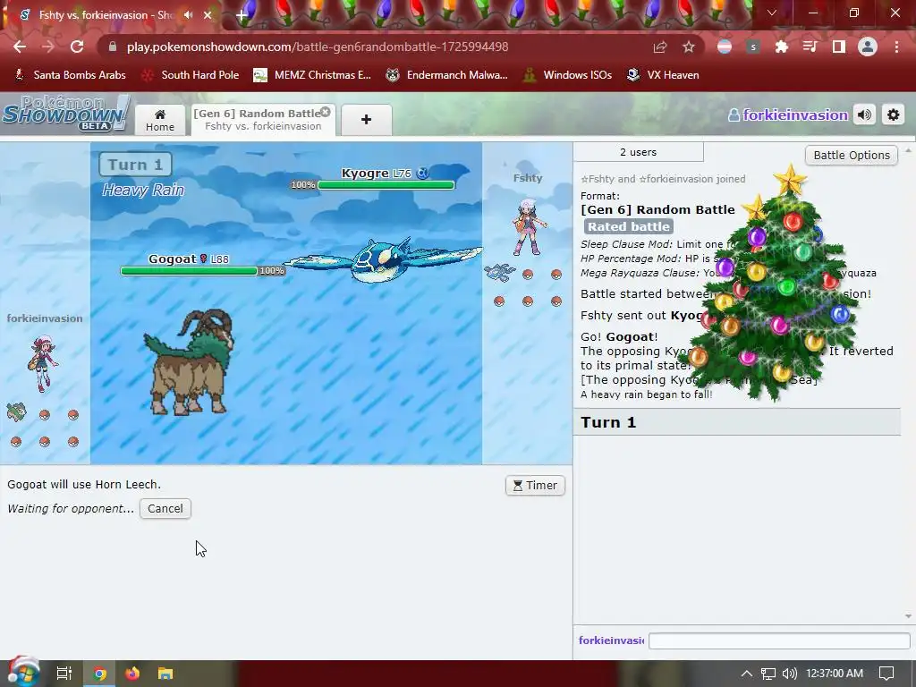Share this page from the address bar

[x=660, y=47]
